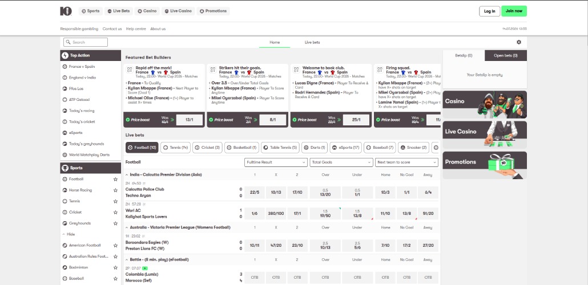Click the eSports controller icon in Top Action

pos(65,133)
